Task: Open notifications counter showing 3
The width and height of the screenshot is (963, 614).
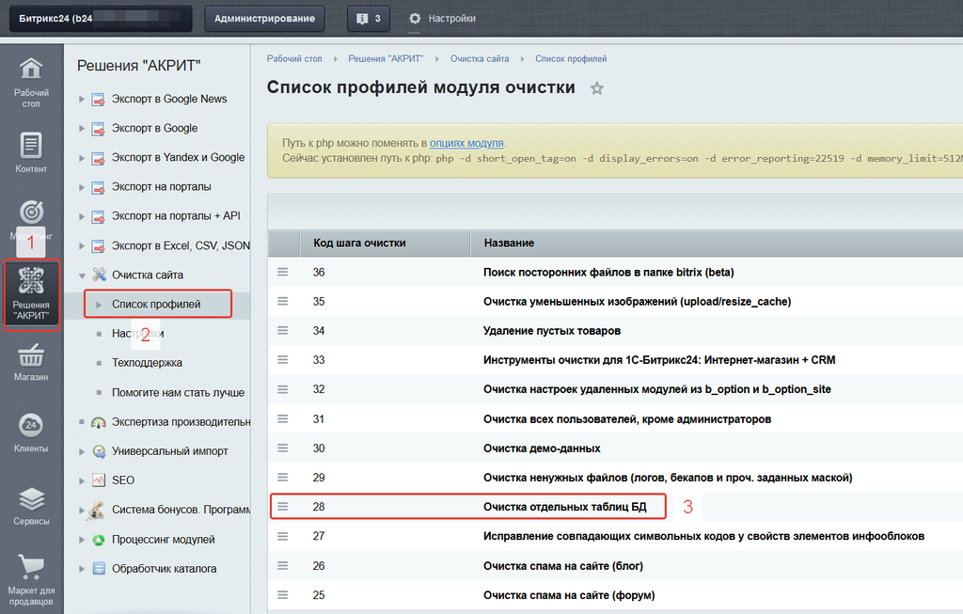Action: click(369, 19)
